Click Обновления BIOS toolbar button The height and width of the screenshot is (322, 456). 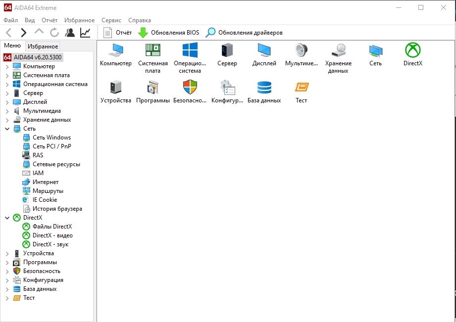tap(169, 33)
